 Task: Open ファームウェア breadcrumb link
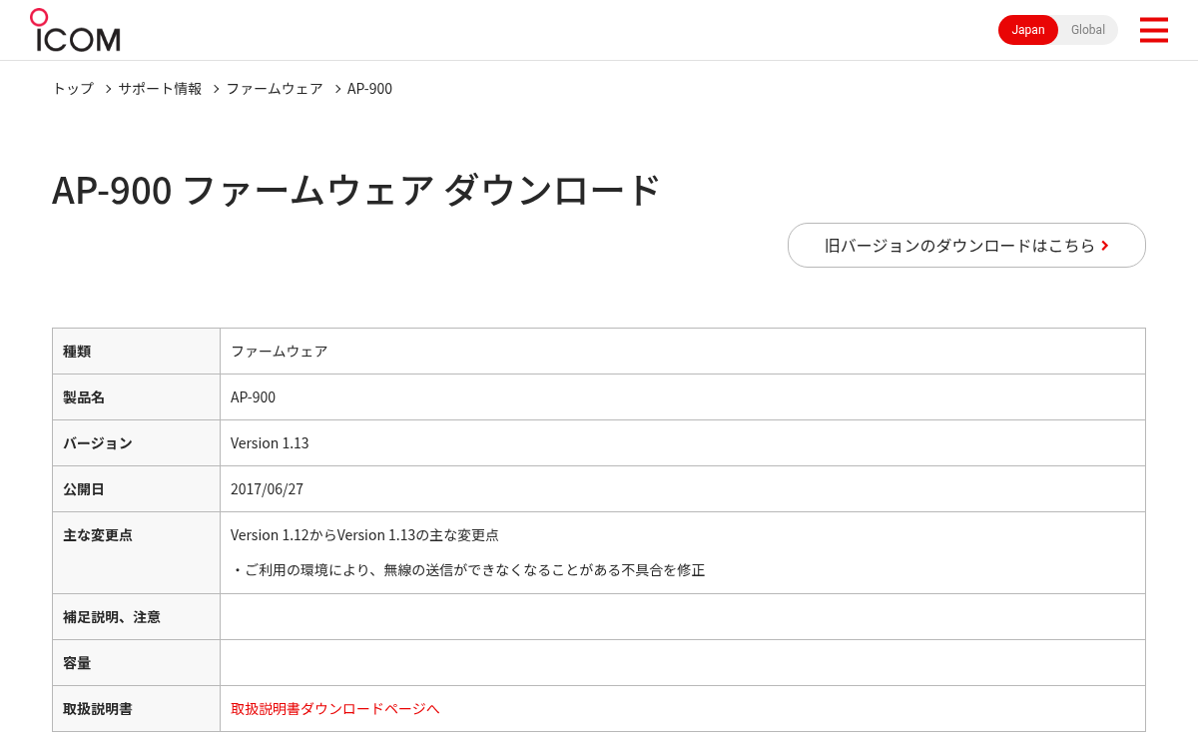tap(275, 89)
